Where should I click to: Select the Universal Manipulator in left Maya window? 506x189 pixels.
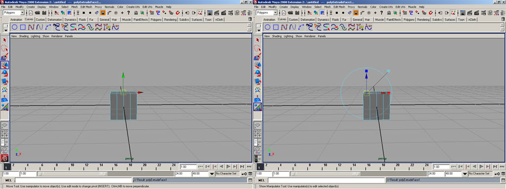4,90
